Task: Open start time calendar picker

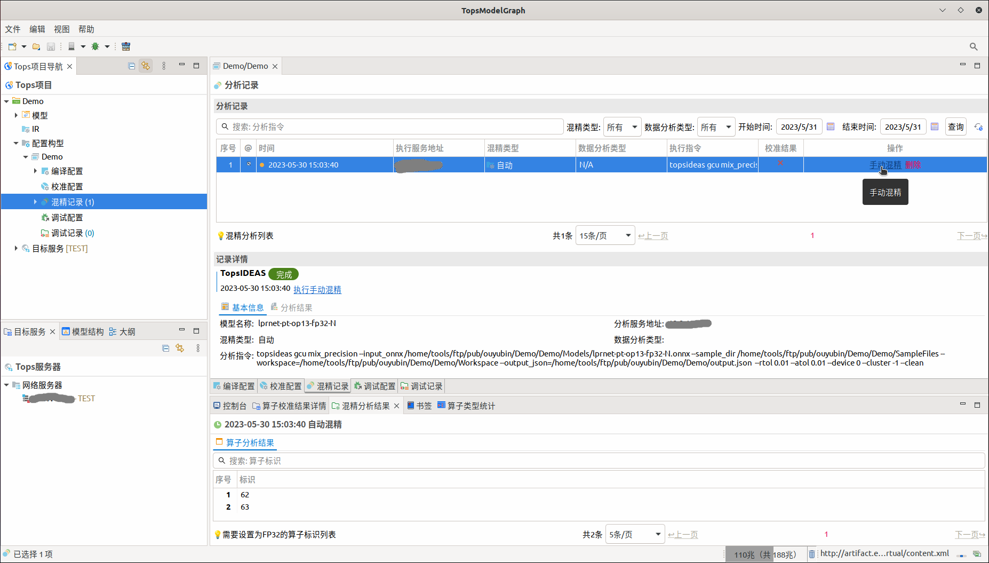Action: click(831, 126)
